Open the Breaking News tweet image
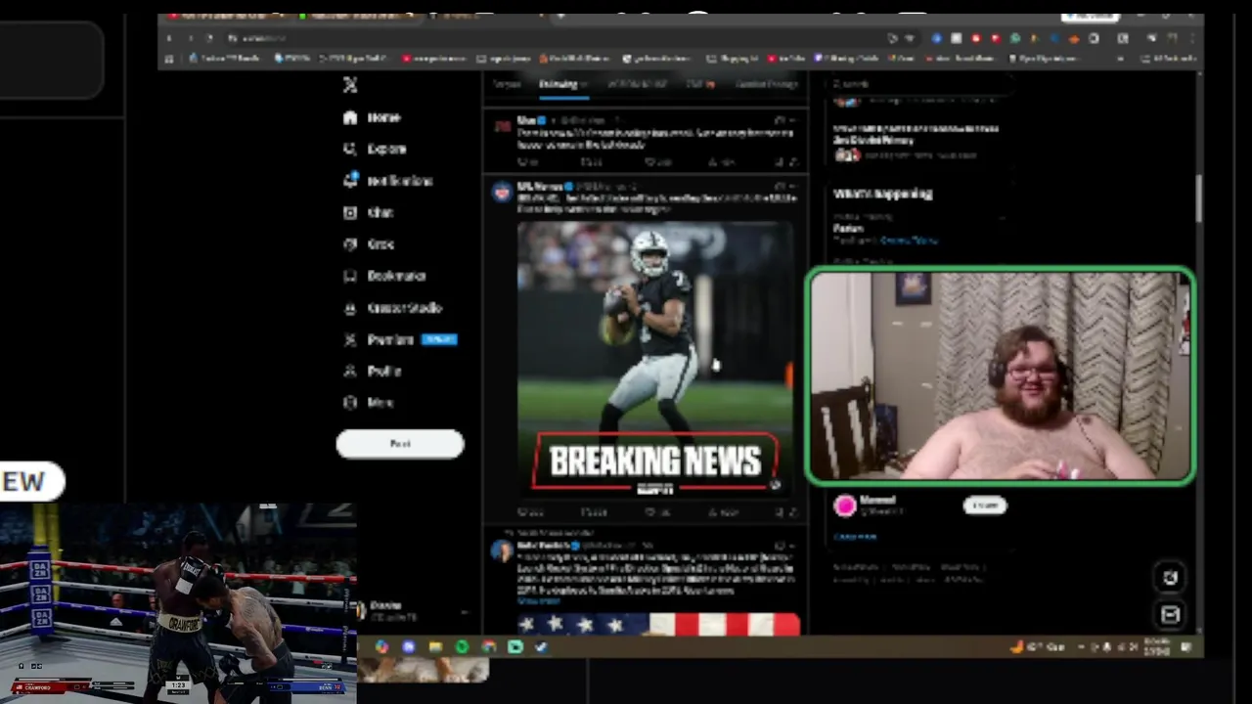The width and height of the screenshot is (1252, 704). pos(655,359)
